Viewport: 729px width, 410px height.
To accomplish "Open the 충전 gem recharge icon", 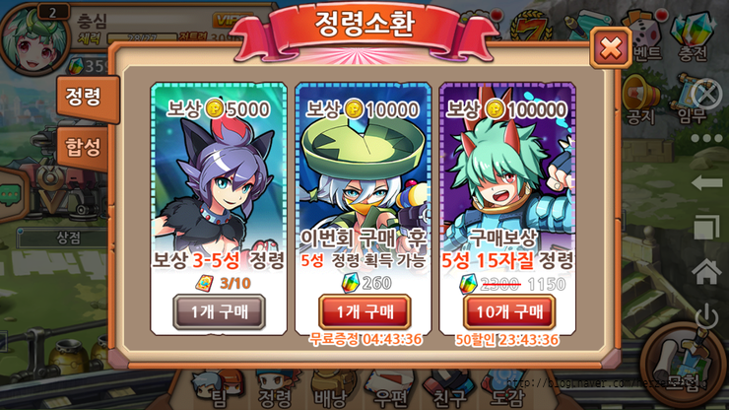I will (693, 37).
